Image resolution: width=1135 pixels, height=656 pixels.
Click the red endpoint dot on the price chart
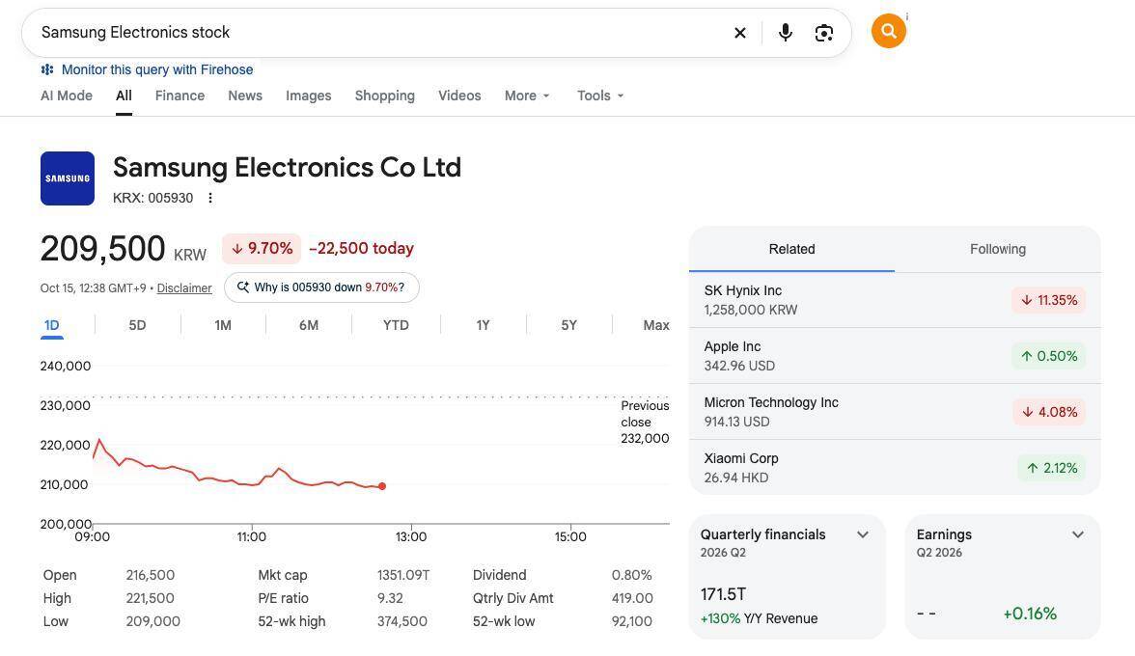(382, 486)
